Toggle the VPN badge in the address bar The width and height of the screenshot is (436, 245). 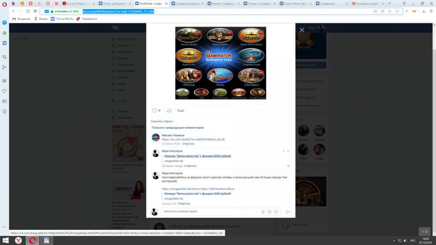47,11
